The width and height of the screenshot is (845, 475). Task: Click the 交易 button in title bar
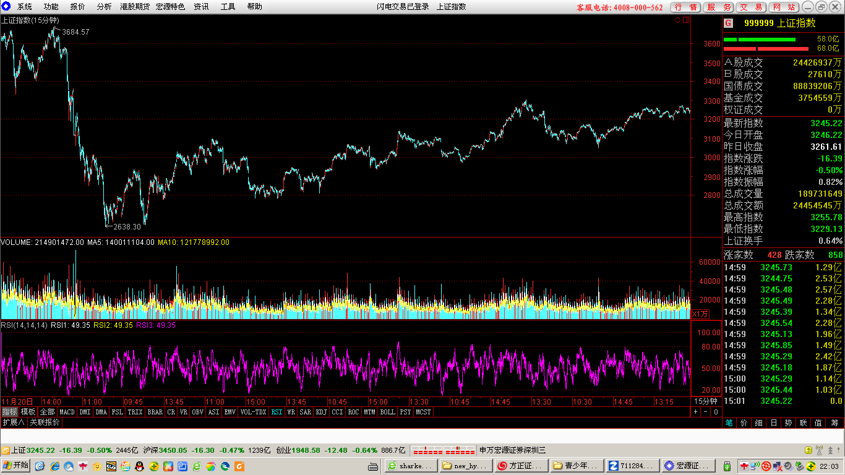(752, 7)
